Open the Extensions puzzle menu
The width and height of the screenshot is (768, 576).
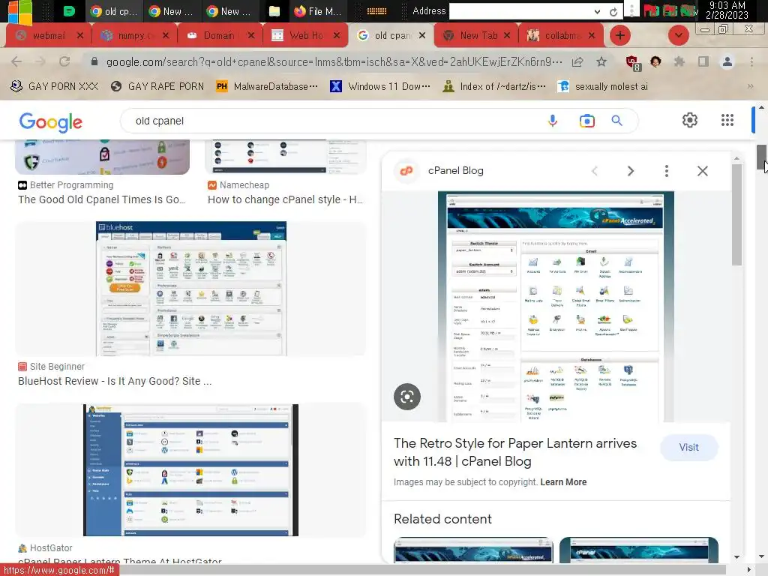[x=679, y=61]
